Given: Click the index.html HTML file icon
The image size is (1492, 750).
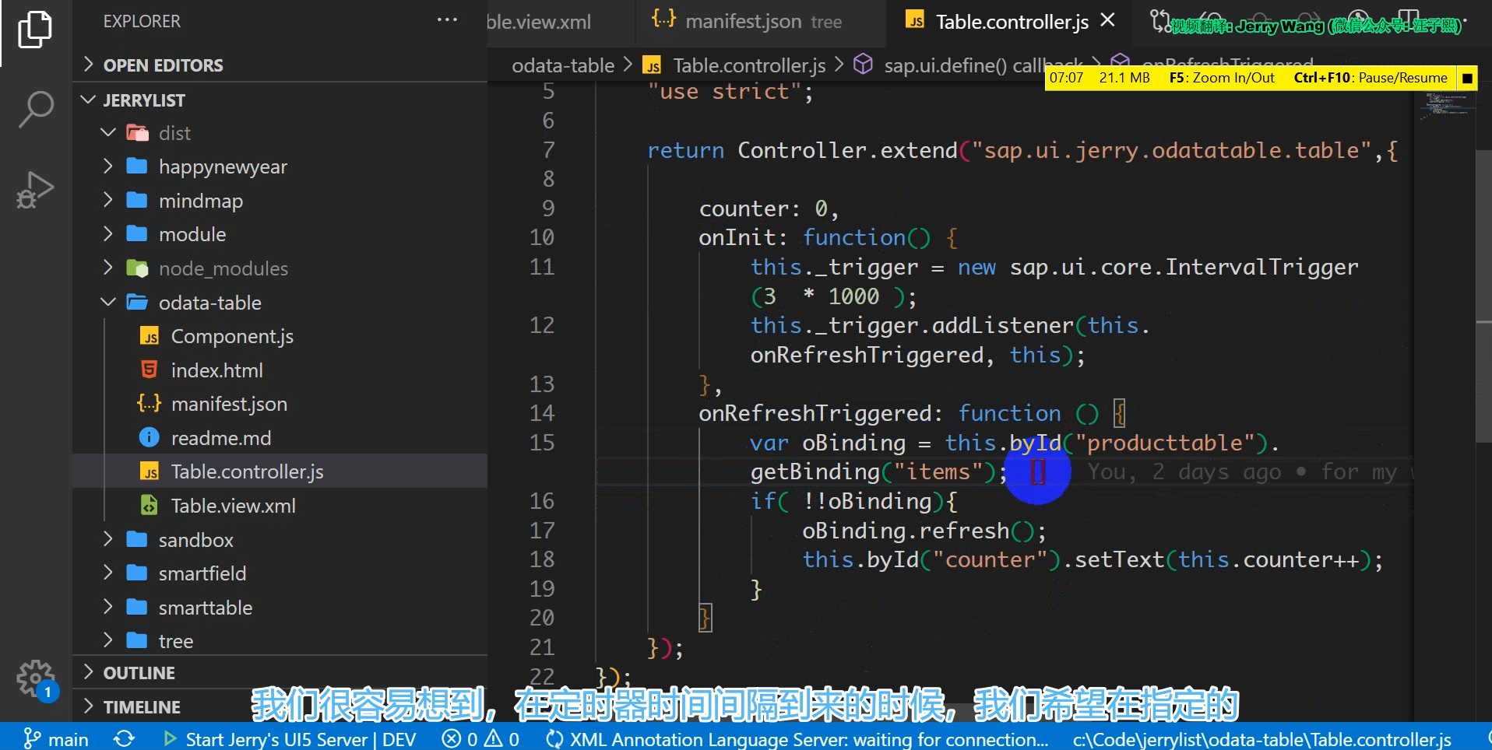Looking at the screenshot, I should coord(150,370).
